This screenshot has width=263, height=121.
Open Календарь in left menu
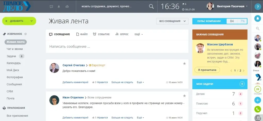(14, 63)
